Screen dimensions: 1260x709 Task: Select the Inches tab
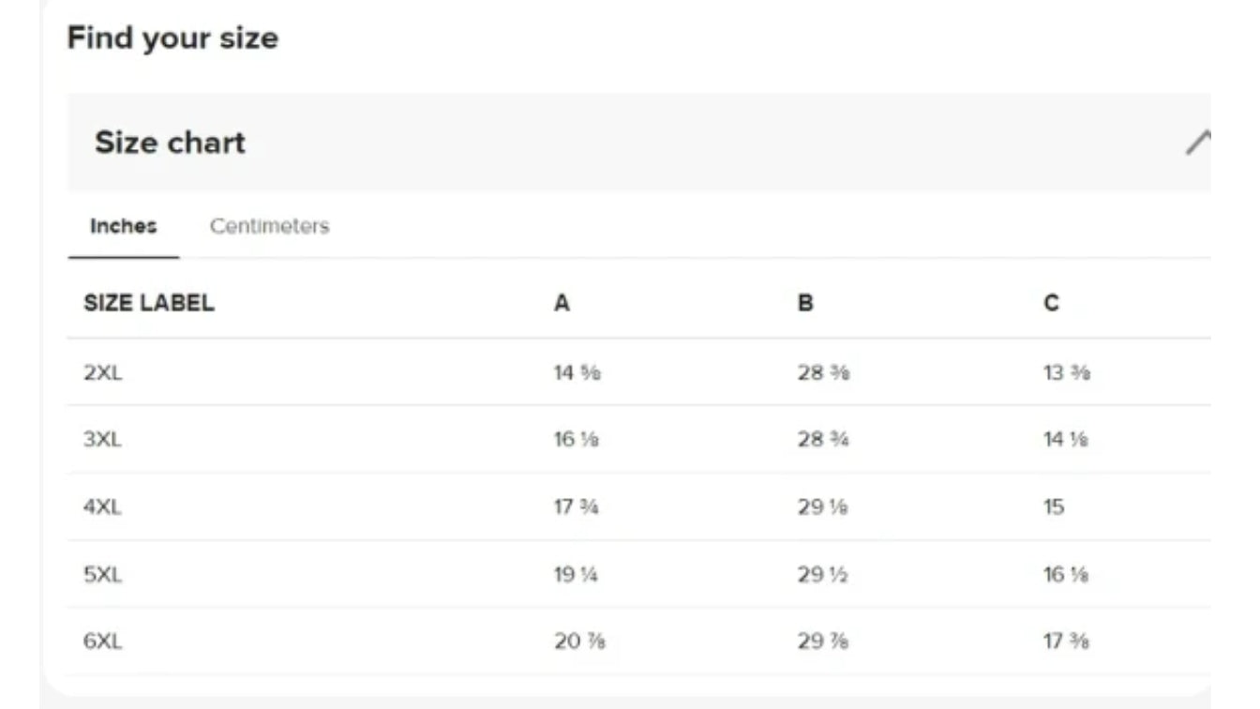point(124,226)
